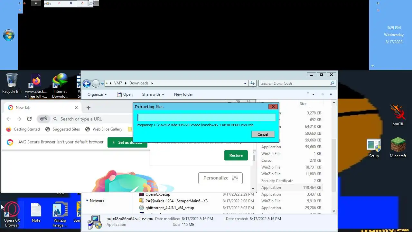This screenshot has height=232, width=412.
Task: Click New folder in the Explorer toolbar
Action: 183,94
